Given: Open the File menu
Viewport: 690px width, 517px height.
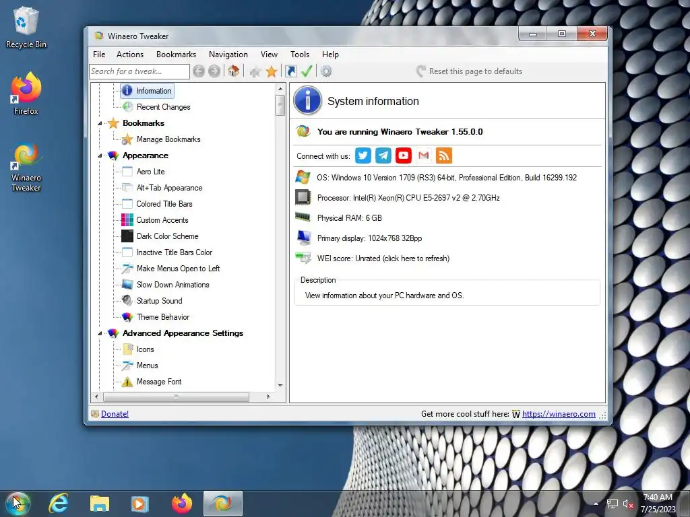Looking at the screenshot, I should tap(99, 55).
